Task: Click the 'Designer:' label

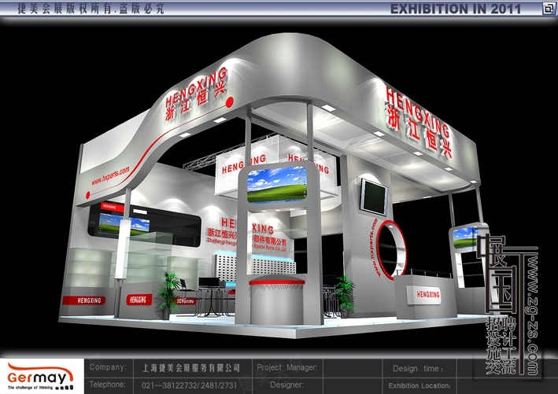Action: 286,385
